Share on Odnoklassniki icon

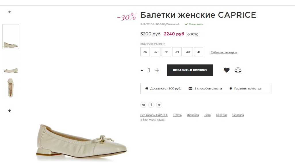pos(151,105)
